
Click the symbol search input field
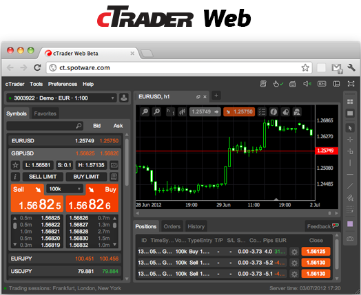[x=45, y=126]
